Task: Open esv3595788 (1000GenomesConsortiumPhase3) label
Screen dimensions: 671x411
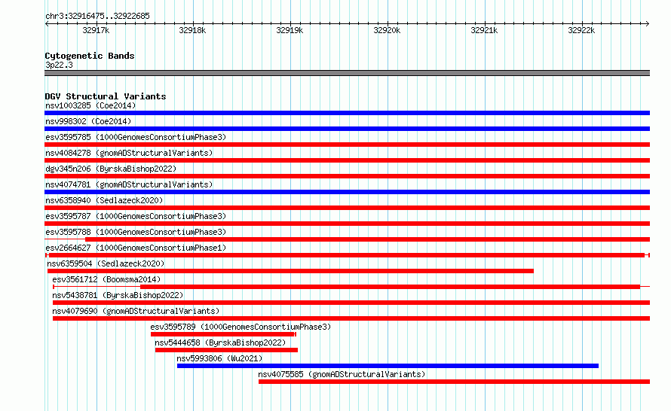Action: coord(136,232)
